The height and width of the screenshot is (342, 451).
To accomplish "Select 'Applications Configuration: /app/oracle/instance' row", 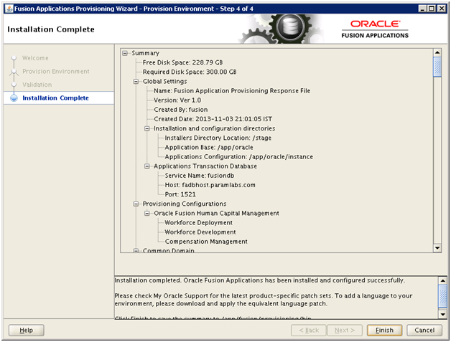I will (x=238, y=157).
